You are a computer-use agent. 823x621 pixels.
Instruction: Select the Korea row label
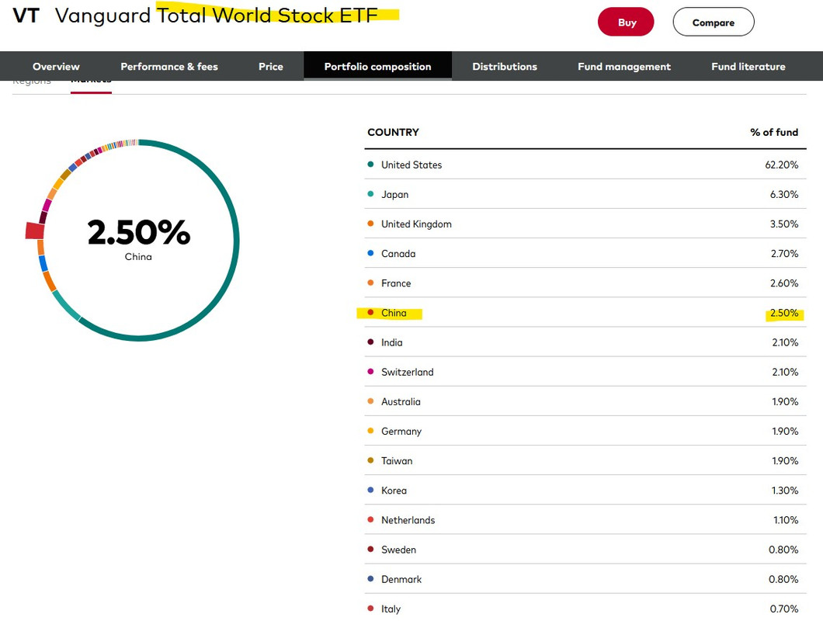tap(394, 491)
